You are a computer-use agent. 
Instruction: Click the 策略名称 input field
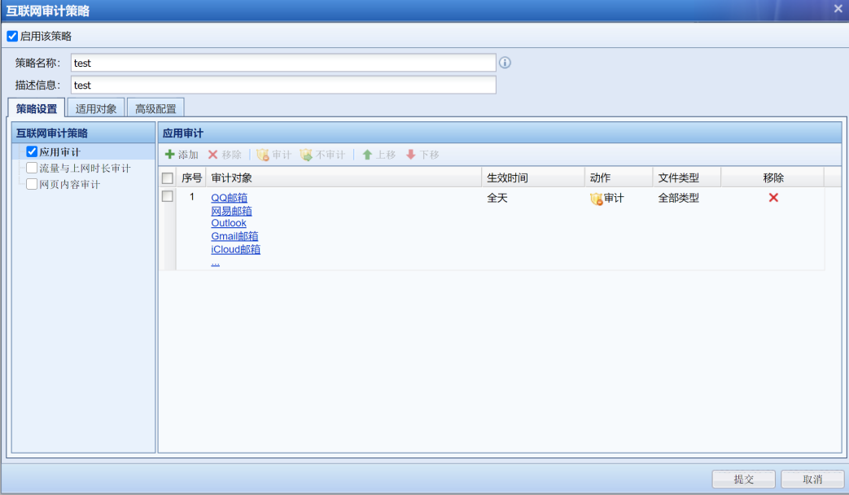(x=283, y=63)
